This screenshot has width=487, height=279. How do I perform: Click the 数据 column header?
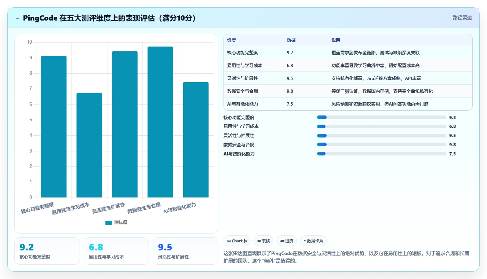point(291,40)
